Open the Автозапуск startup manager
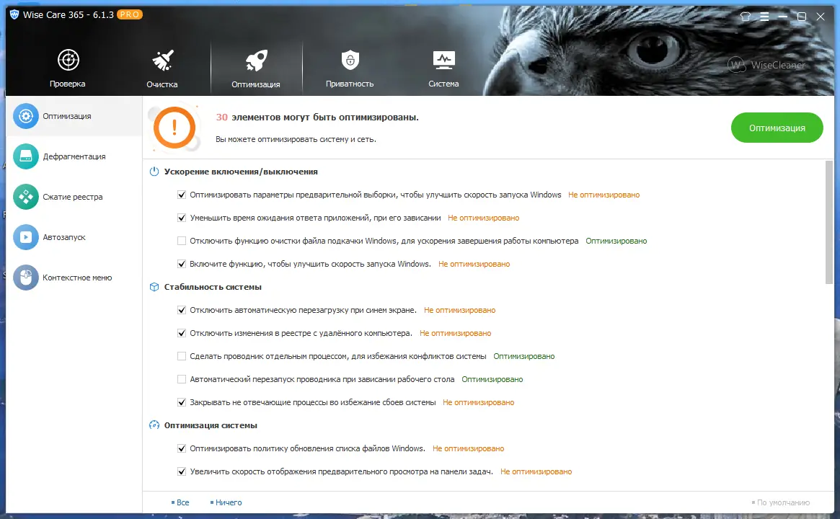This screenshot has height=519, width=840. (65, 236)
